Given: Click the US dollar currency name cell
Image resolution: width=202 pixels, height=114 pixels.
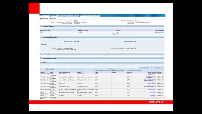Looking at the screenshot, I should [x=80, y=32].
